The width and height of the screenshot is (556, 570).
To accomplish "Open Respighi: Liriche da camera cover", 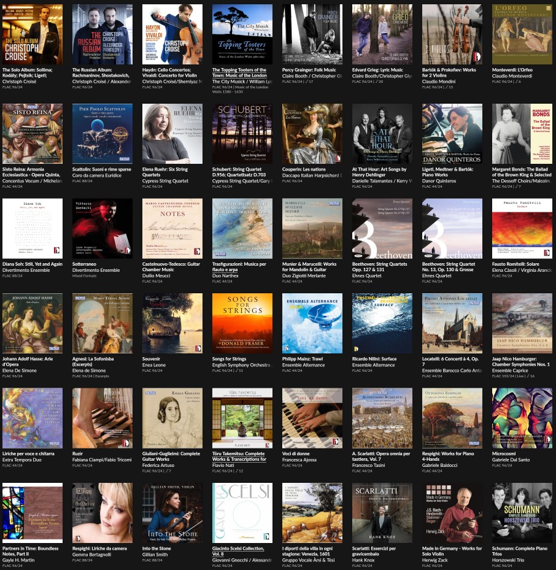I will pyautogui.click(x=102, y=513).
